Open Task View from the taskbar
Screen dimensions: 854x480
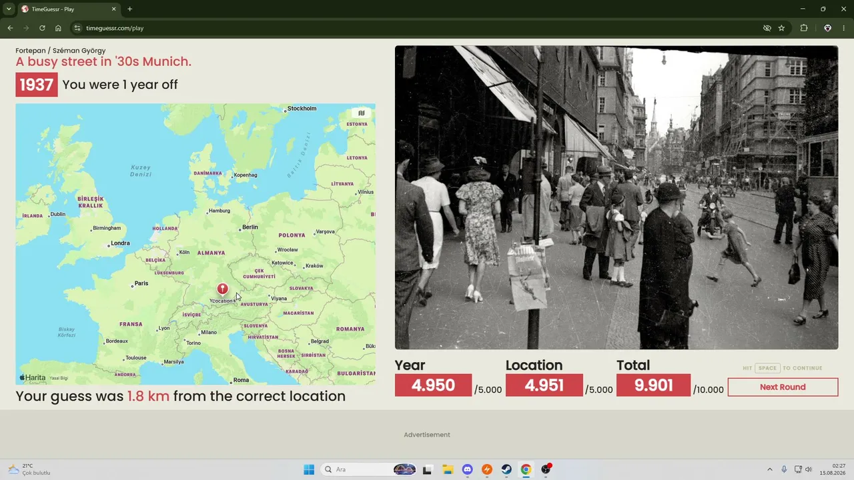pyautogui.click(x=427, y=469)
